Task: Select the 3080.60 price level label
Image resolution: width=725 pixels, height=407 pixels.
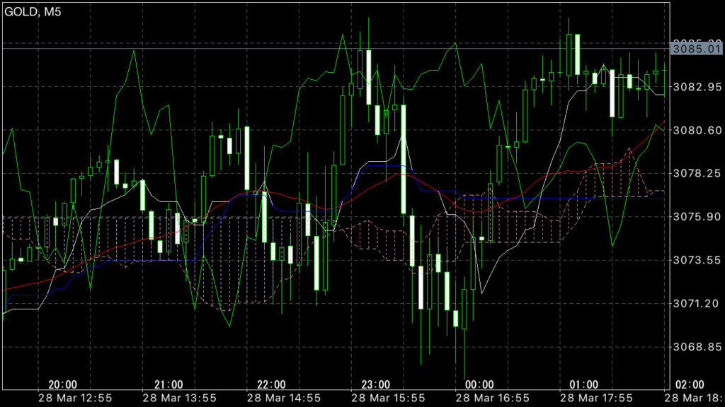Action: [x=697, y=130]
